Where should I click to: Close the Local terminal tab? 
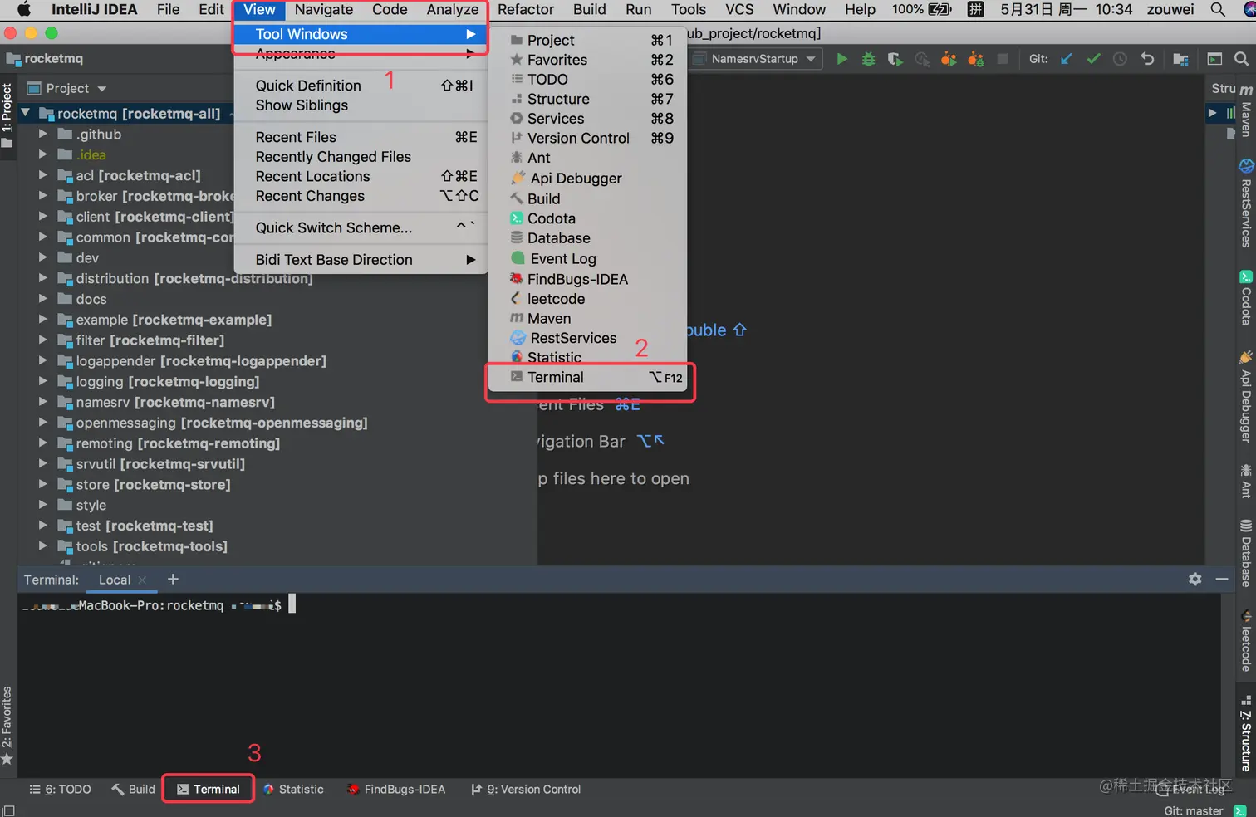[142, 580]
